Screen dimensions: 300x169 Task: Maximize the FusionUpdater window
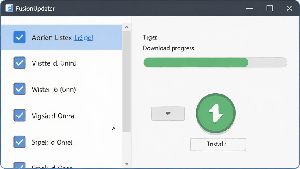coord(270,8)
